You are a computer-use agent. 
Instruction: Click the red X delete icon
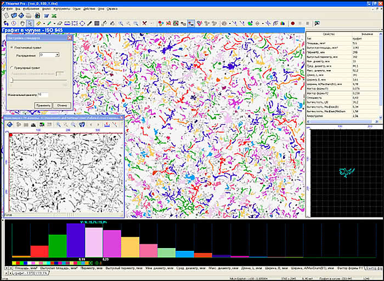point(145,24)
